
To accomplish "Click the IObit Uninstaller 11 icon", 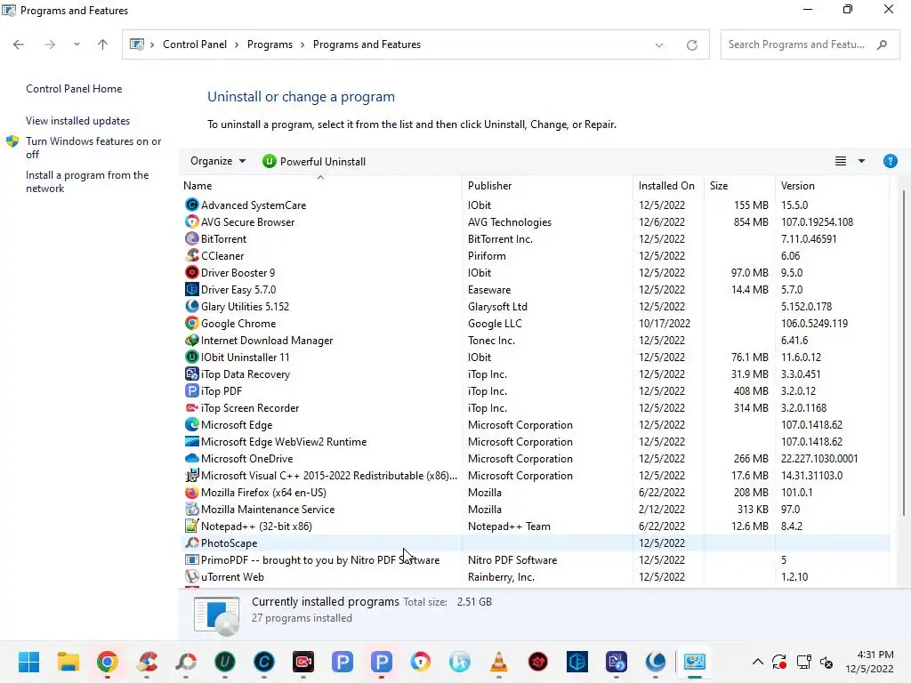I will [x=192, y=357].
